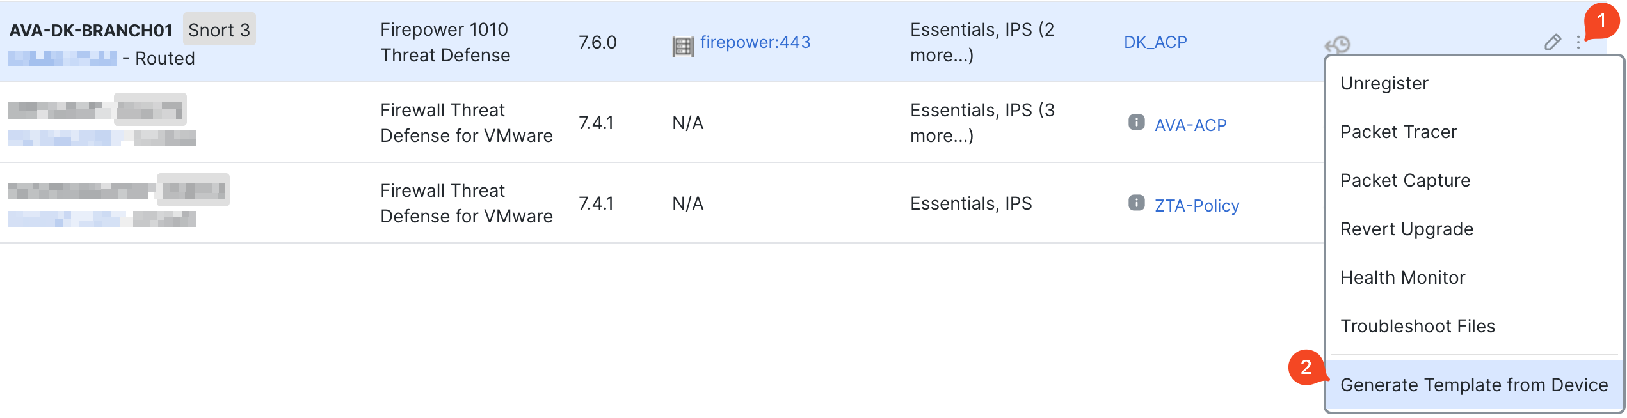Screen dimensions: 1627x418
Task: Expand the licenses showing Essentials, IPS (2 more...)
Action: click(x=981, y=42)
